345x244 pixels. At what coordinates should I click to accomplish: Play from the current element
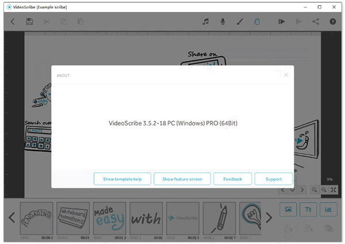coord(298,21)
